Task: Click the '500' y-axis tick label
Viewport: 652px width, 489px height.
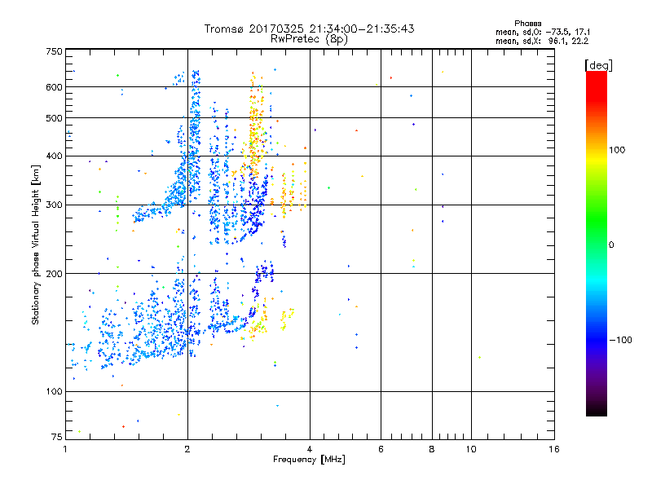Action: tap(55, 118)
